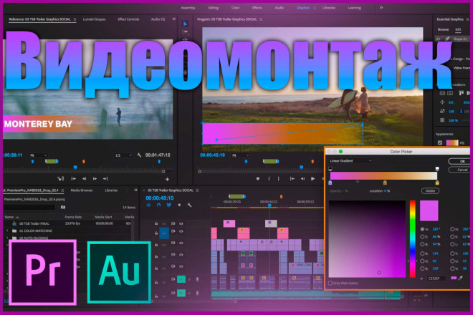The width and height of the screenshot is (473, 315).
Task: Toggle timeline snap magnet icon
Action: (x=158, y=205)
